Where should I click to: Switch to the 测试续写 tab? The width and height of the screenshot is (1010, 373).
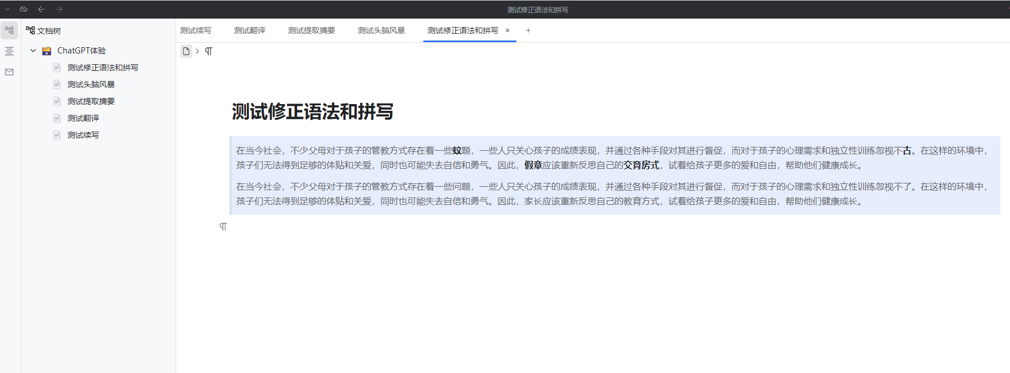[x=196, y=30]
